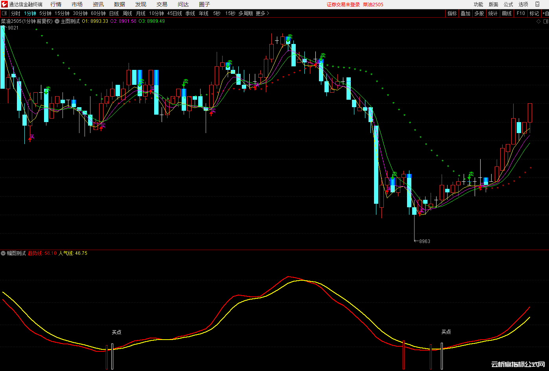Viewport: 549px width, 371px height.
Task: Switch to the 日线 period
Action: pyautogui.click(x=114, y=13)
